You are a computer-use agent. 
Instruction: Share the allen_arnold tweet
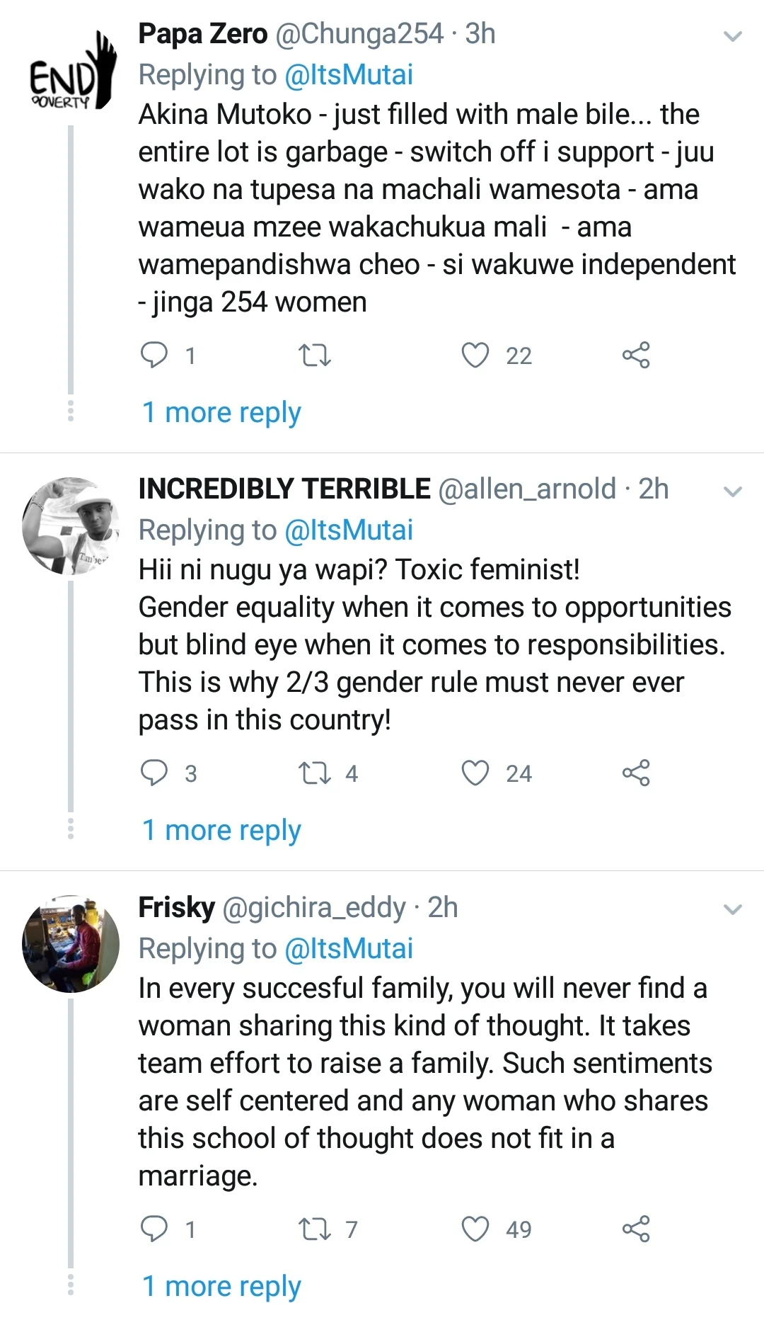636,773
